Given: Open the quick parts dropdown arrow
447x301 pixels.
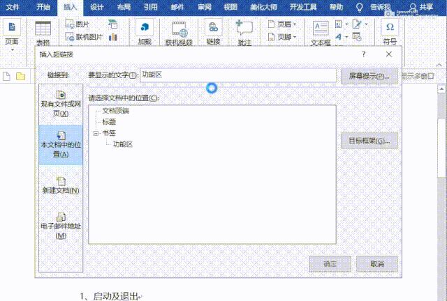Looking at the screenshot, I should [347, 24].
